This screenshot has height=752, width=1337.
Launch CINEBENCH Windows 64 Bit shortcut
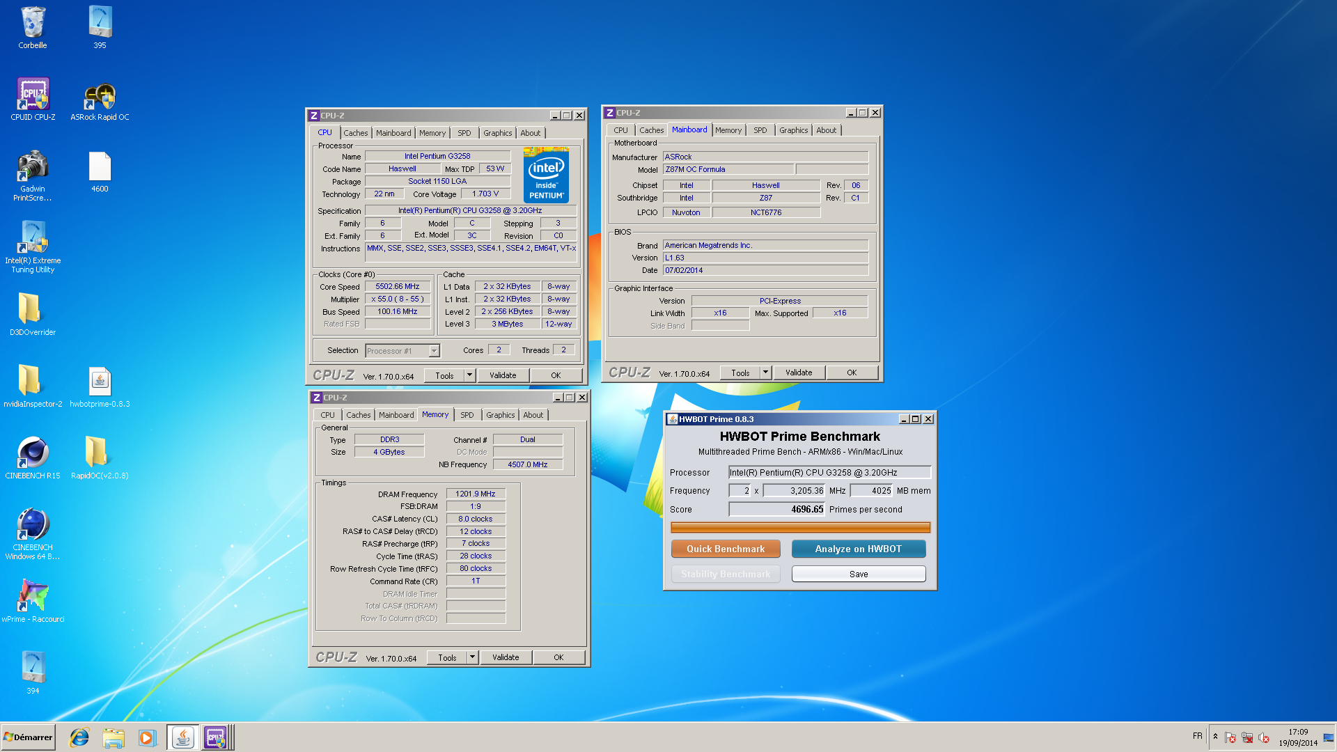click(x=33, y=534)
